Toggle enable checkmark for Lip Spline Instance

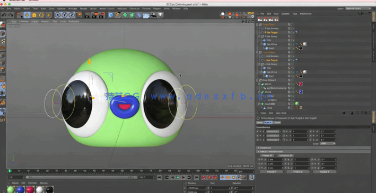(293, 88)
